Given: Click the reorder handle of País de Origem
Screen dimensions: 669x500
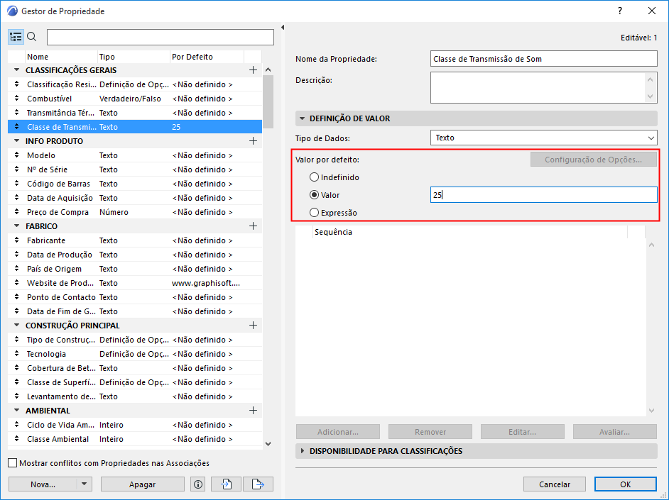Looking at the screenshot, I should coord(16,269).
